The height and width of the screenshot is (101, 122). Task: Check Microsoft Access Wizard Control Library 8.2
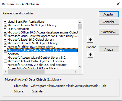click(x=5, y=58)
